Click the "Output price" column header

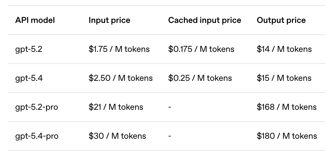[281, 20]
